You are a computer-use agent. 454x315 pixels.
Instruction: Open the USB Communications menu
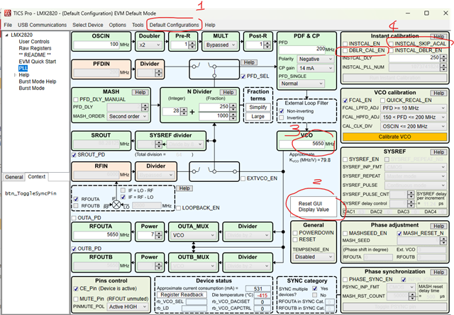43,25
